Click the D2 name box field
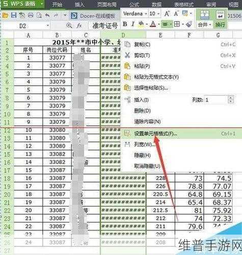 coord(23,26)
